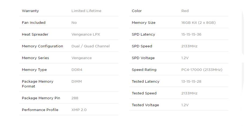This screenshot has width=248, height=126.
Task: Click the Memory Configuration label
Action: point(42,46)
